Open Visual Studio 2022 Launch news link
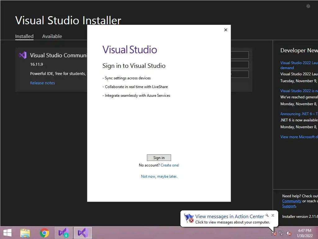 pyautogui.click(x=299, y=65)
